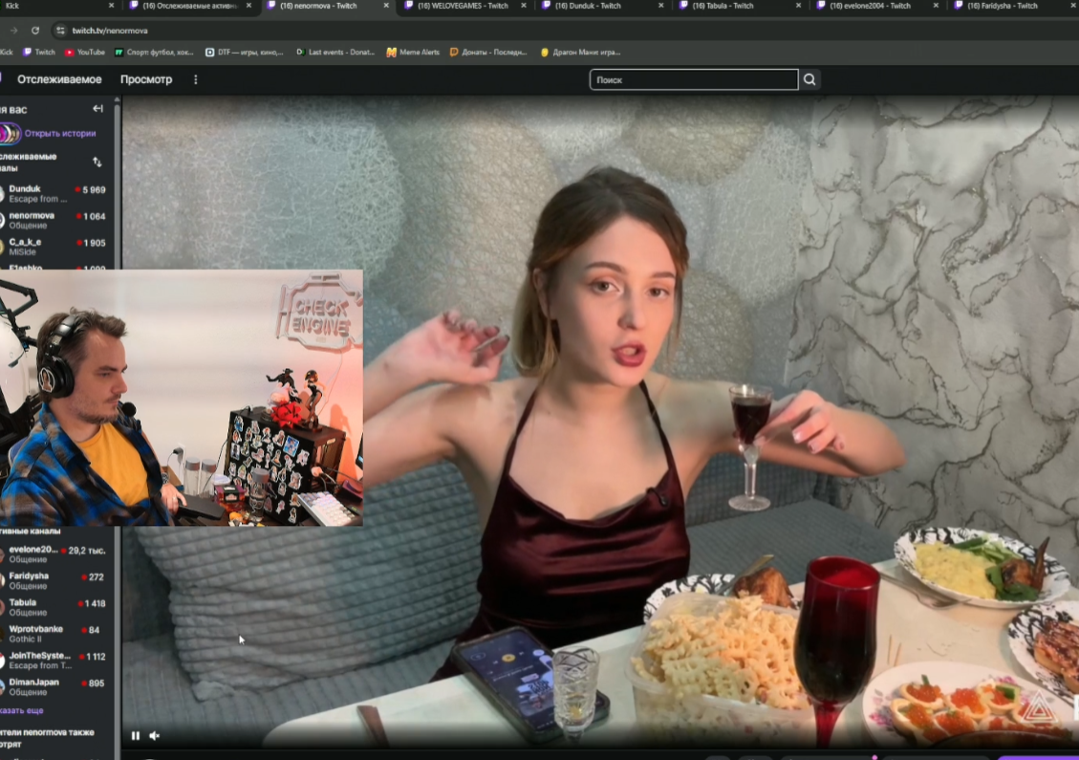Viewport: 1079px width, 760px height.
Task: Click the Открыть истории link
Action: (x=60, y=134)
